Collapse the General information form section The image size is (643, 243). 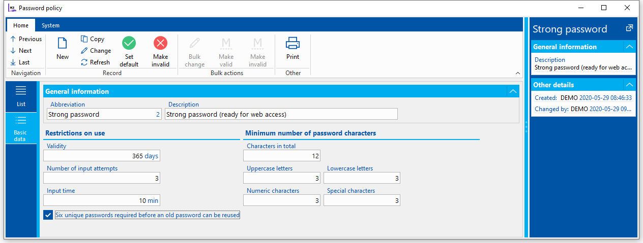[513, 92]
